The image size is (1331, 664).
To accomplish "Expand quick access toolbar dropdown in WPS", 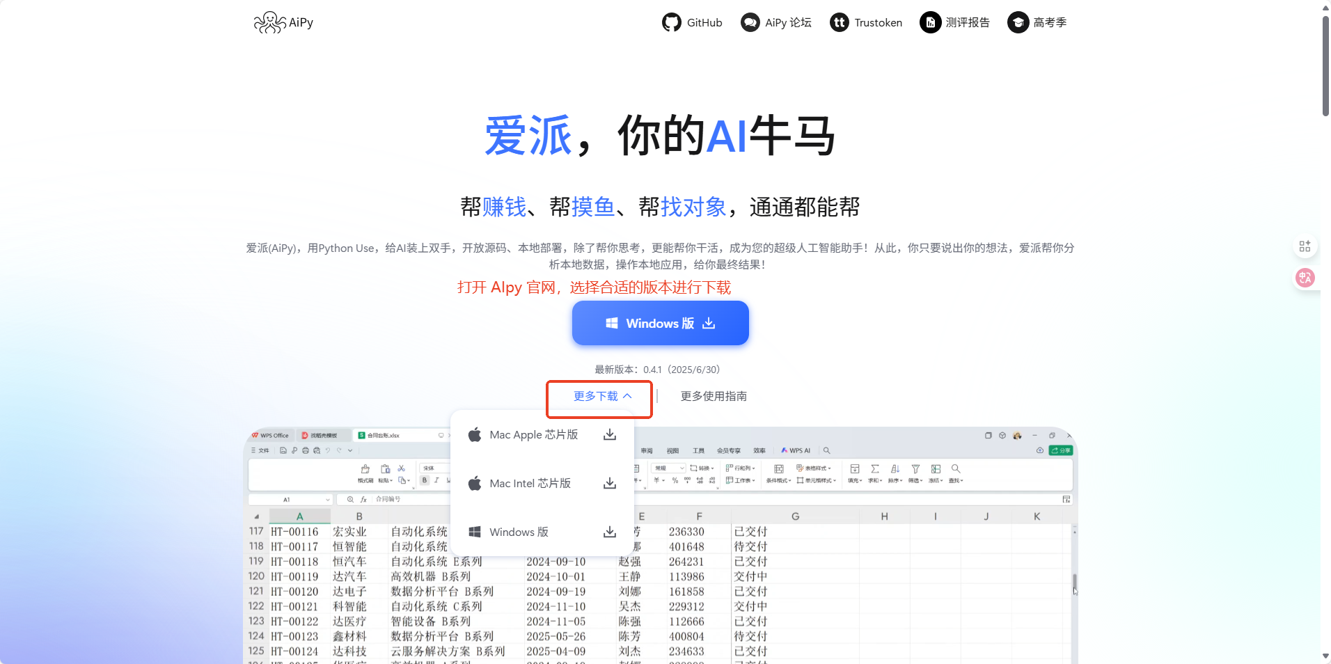I will tap(350, 450).
